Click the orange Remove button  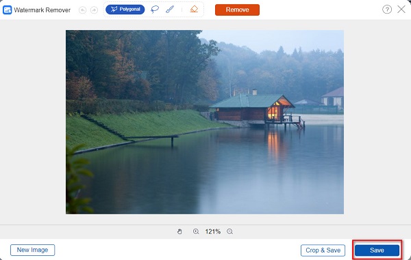click(x=237, y=10)
